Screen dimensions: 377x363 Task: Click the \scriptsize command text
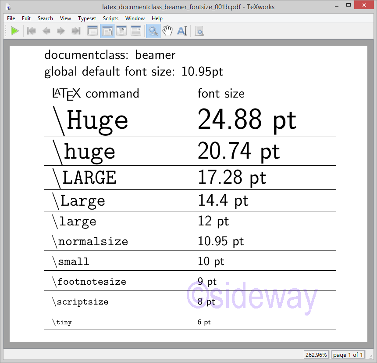80,301
